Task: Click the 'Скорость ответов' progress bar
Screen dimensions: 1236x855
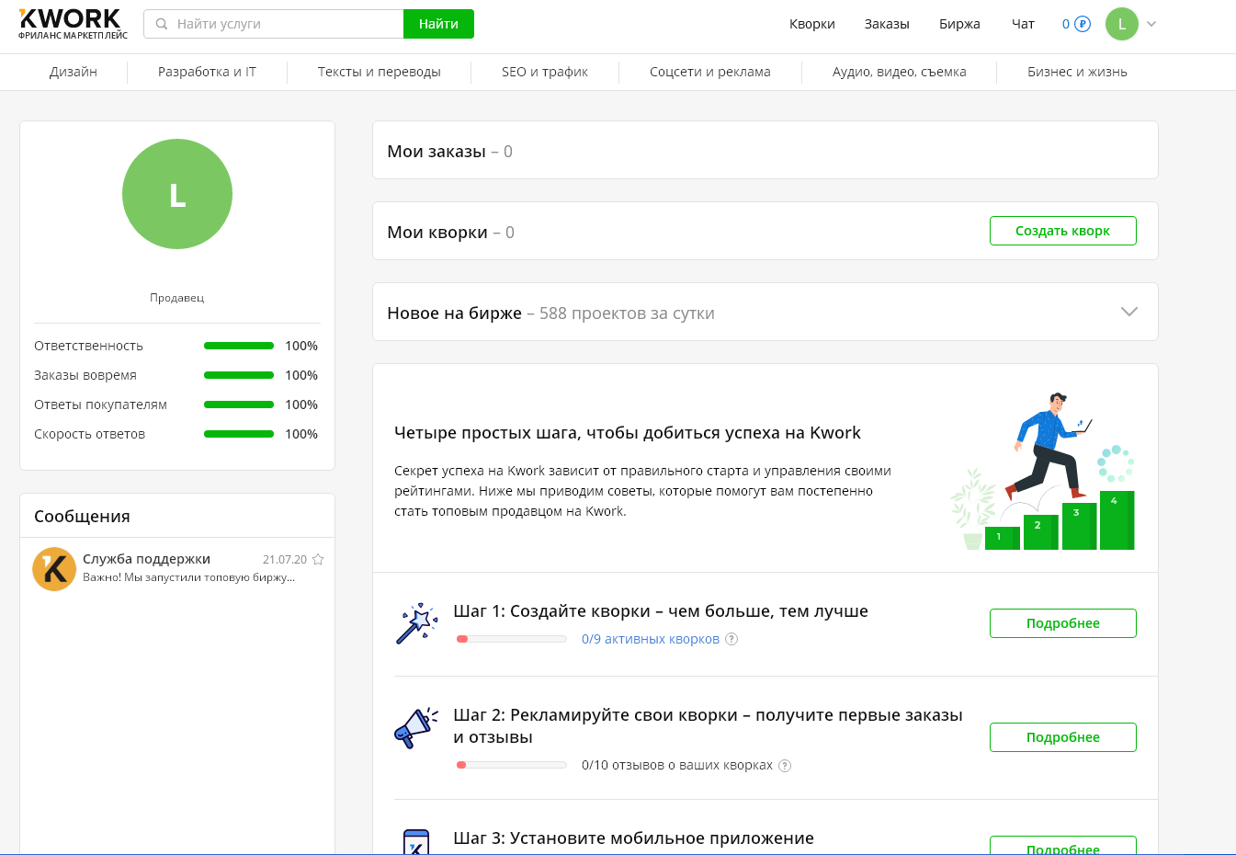Action: (x=239, y=434)
